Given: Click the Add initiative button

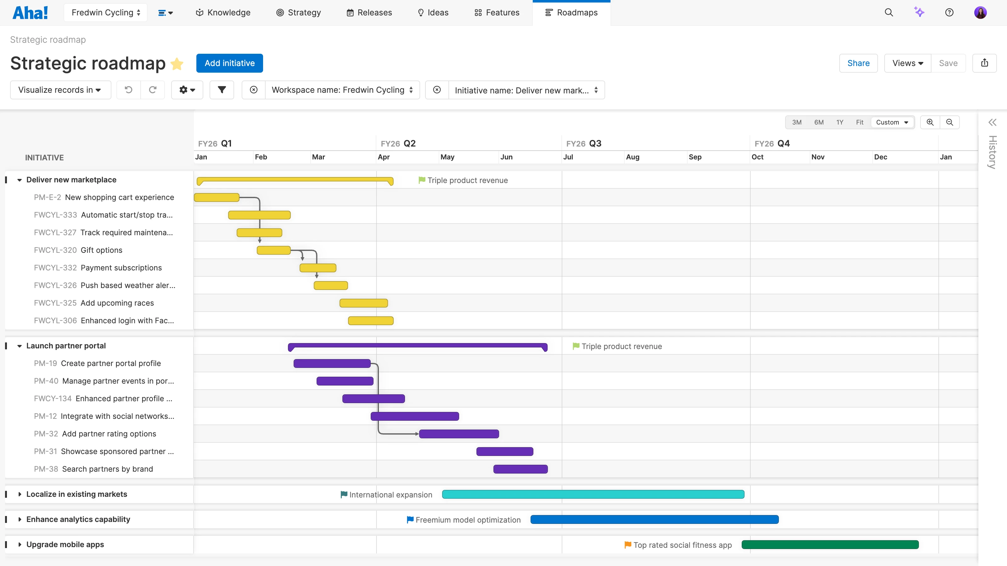Looking at the screenshot, I should coord(229,63).
